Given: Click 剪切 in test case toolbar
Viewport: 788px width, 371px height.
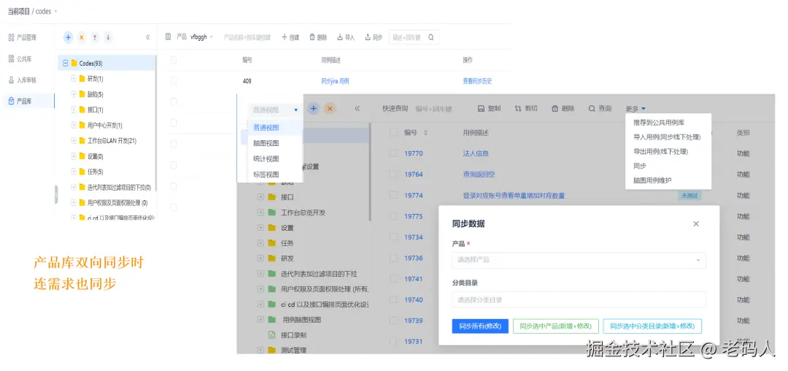Looking at the screenshot, I should point(525,108).
